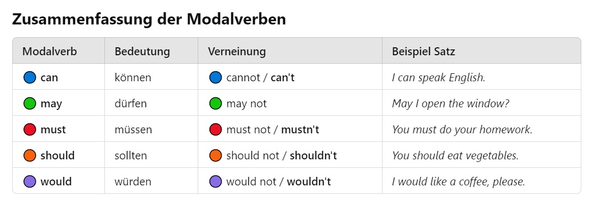The image size is (601, 213).
Task: Click the purple circle beside "would"
Action: coord(30,182)
